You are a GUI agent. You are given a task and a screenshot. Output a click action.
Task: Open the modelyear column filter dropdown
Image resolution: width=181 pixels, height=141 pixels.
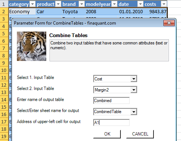pyautogui.click(x=115, y=4)
